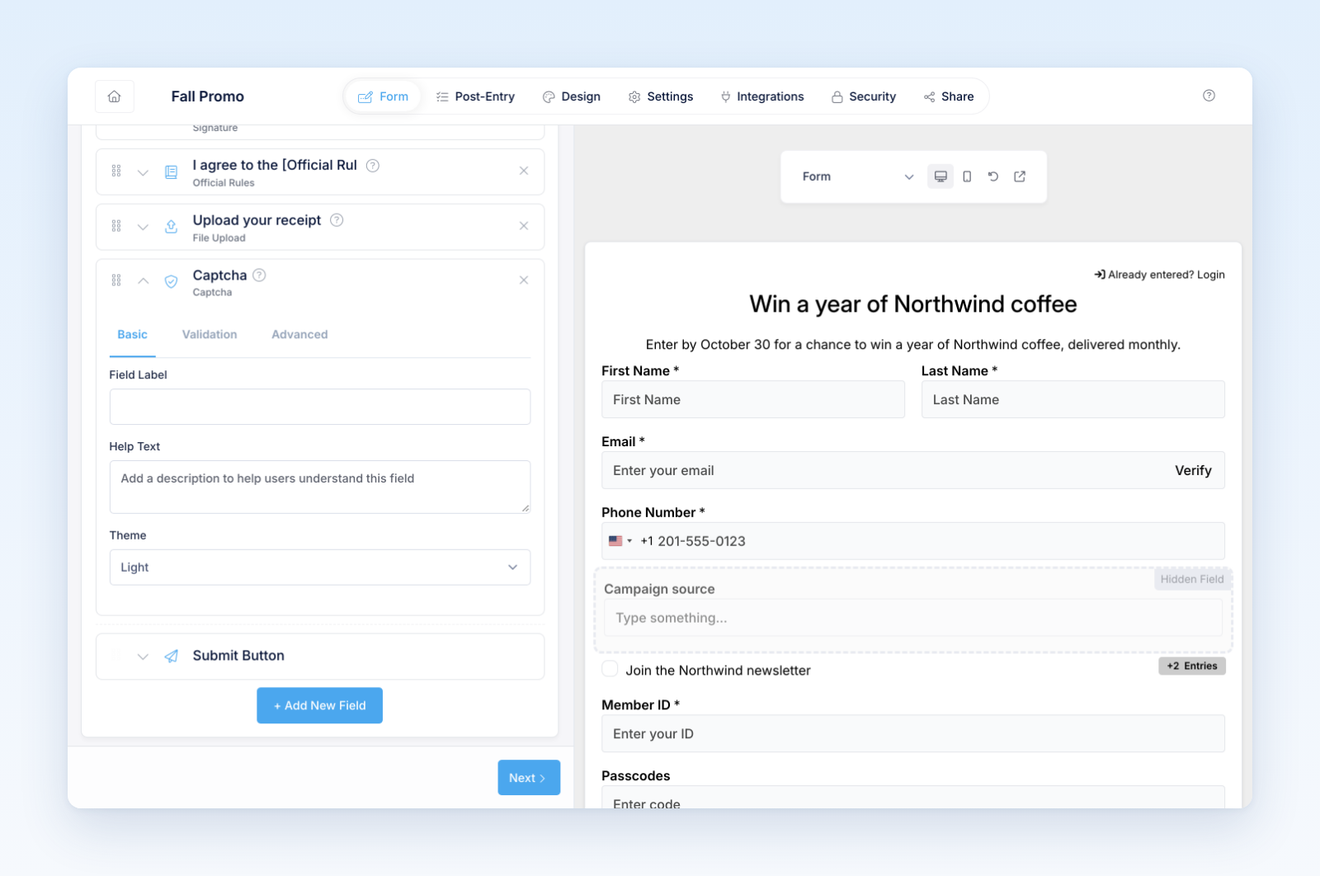Expand the Official Rules field settings

(x=144, y=172)
